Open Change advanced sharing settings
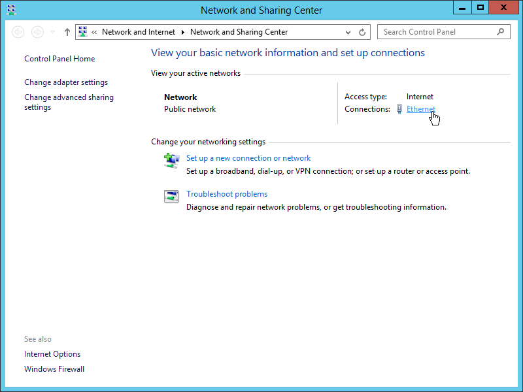523x392 pixels. [69, 103]
